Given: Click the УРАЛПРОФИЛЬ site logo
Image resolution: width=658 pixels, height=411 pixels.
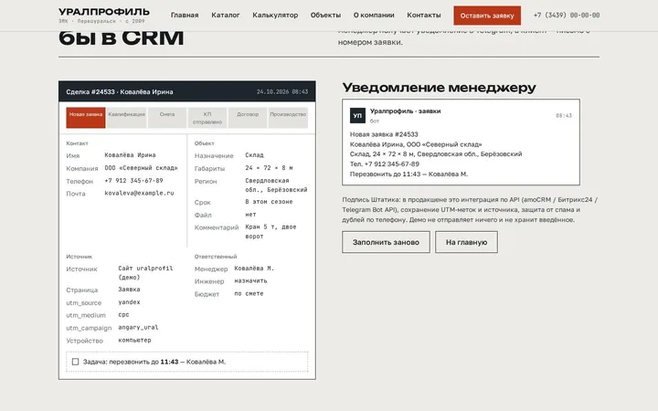Looking at the screenshot, I should pos(104,16).
